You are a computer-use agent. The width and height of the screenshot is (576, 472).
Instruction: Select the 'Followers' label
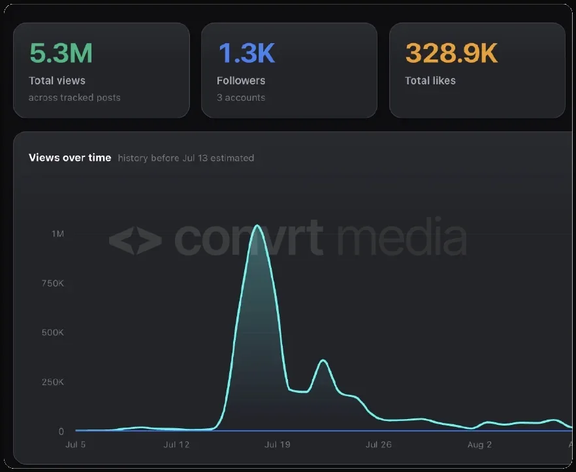[x=241, y=80]
